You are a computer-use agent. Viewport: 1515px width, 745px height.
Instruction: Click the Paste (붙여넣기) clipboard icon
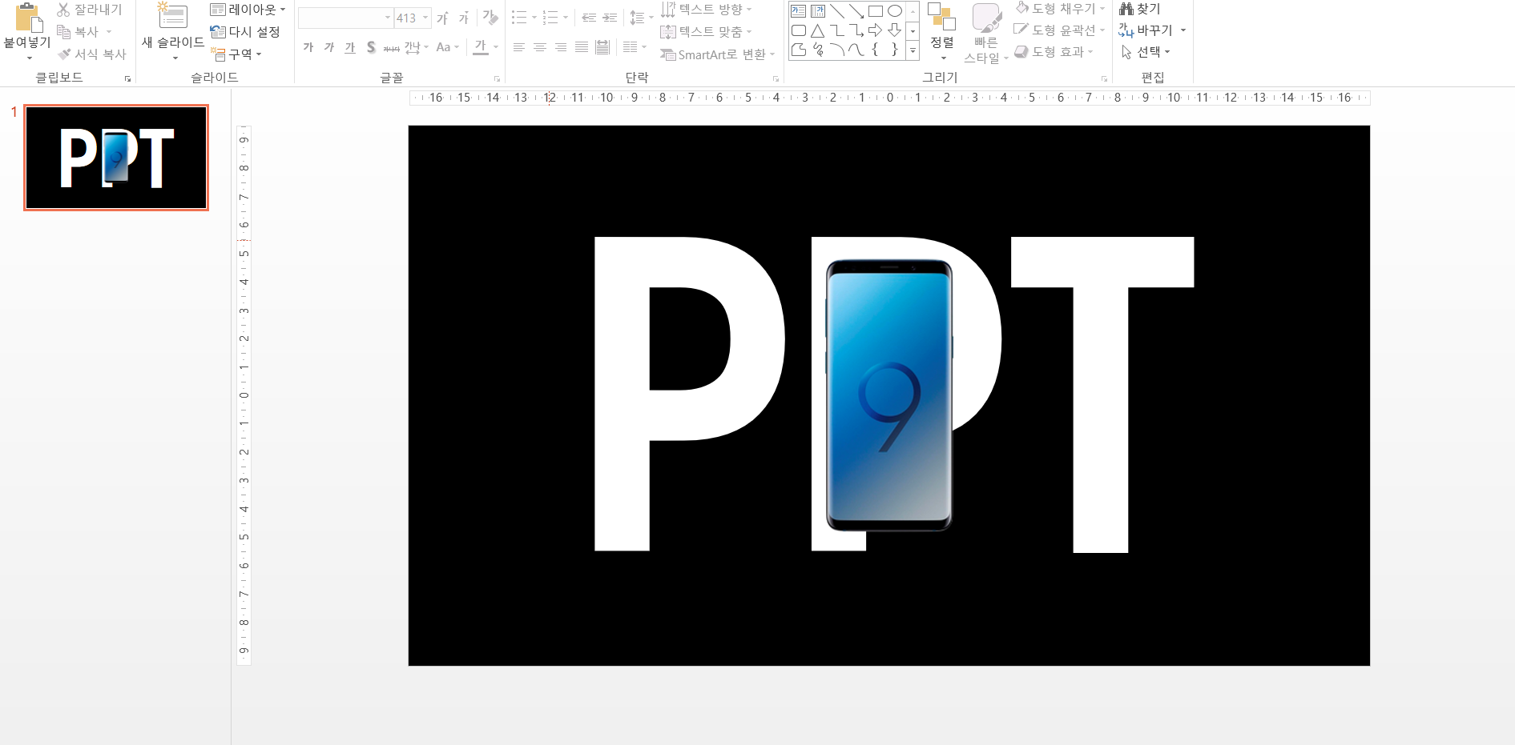tap(28, 18)
